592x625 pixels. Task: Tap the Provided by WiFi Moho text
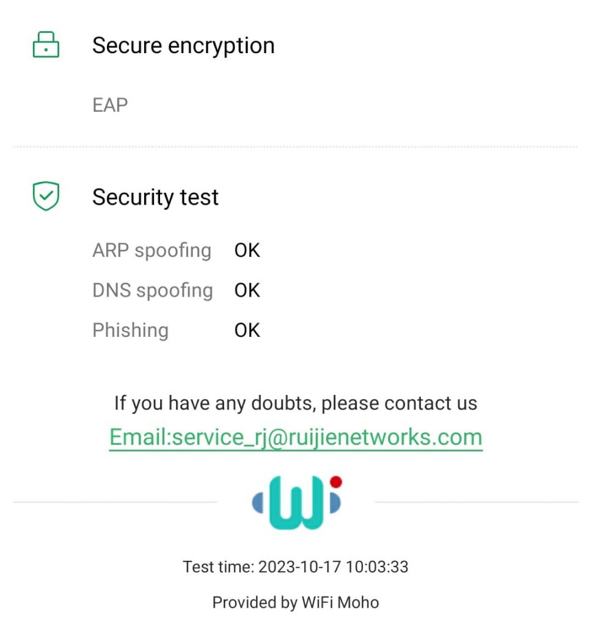pyautogui.click(x=296, y=602)
